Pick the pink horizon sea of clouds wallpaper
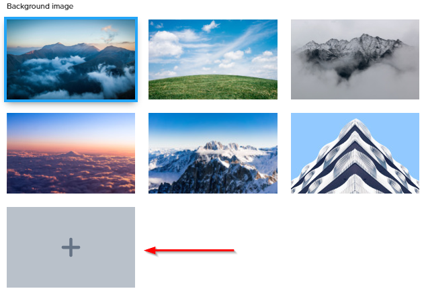Viewport: 424px width, 293px height. [x=71, y=153]
